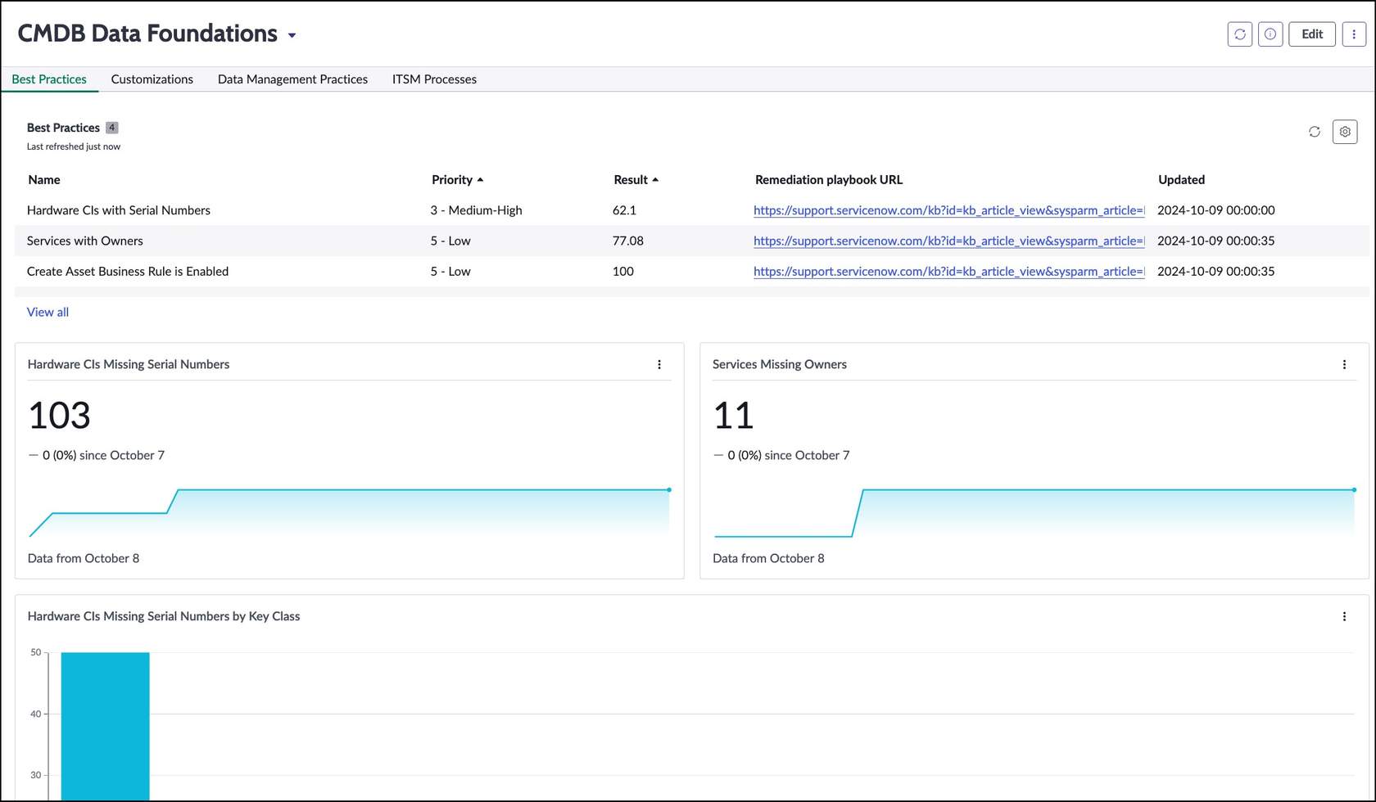Click the Edit button

click(1311, 34)
